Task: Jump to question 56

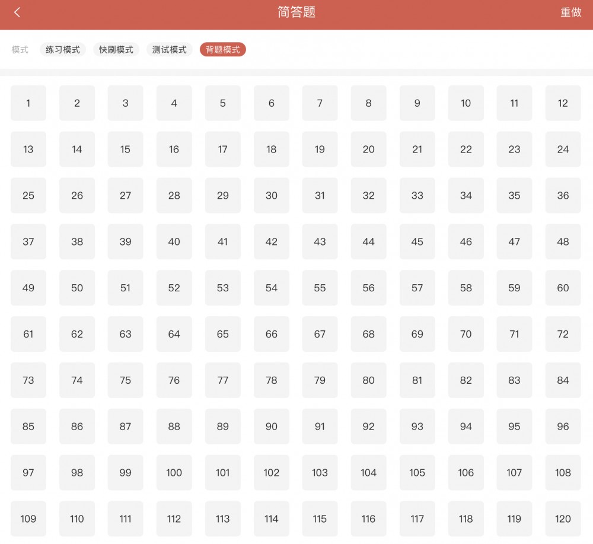Action: click(369, 288)
